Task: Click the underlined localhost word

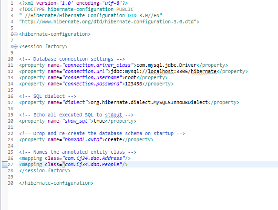Action: [161, 72]
